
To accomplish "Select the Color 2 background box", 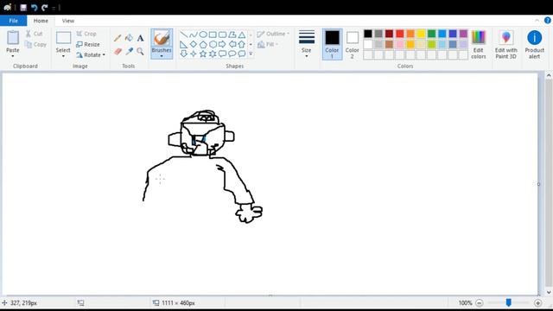I will point(353,44).
